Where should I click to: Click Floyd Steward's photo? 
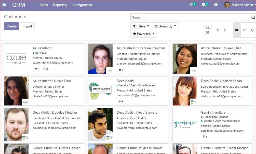coord(100,125)
